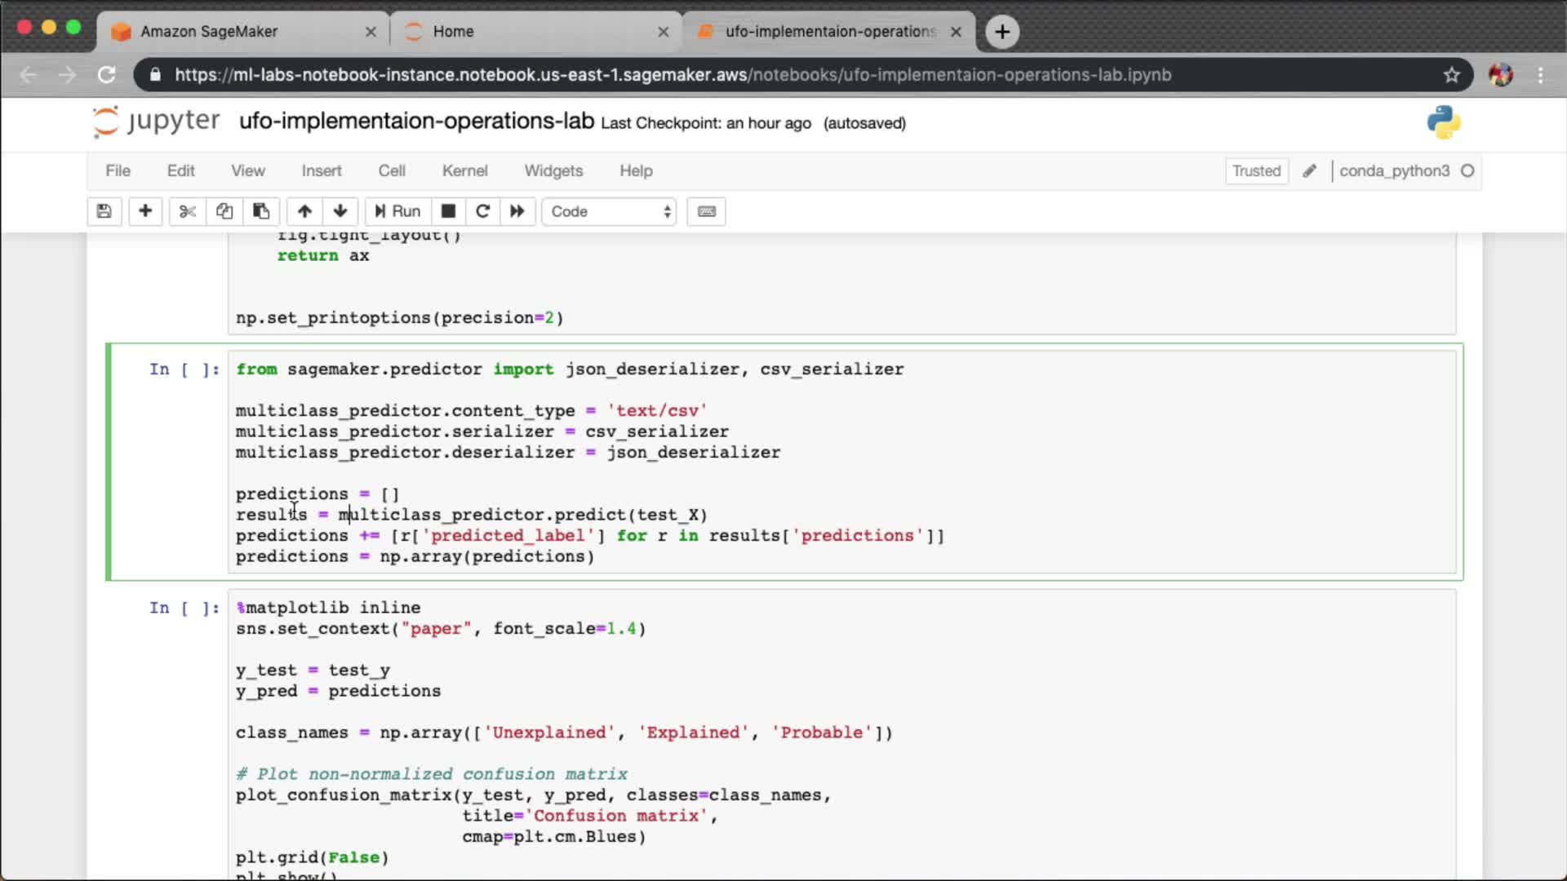Bookmark this page with the star icon

point(1451,75)
